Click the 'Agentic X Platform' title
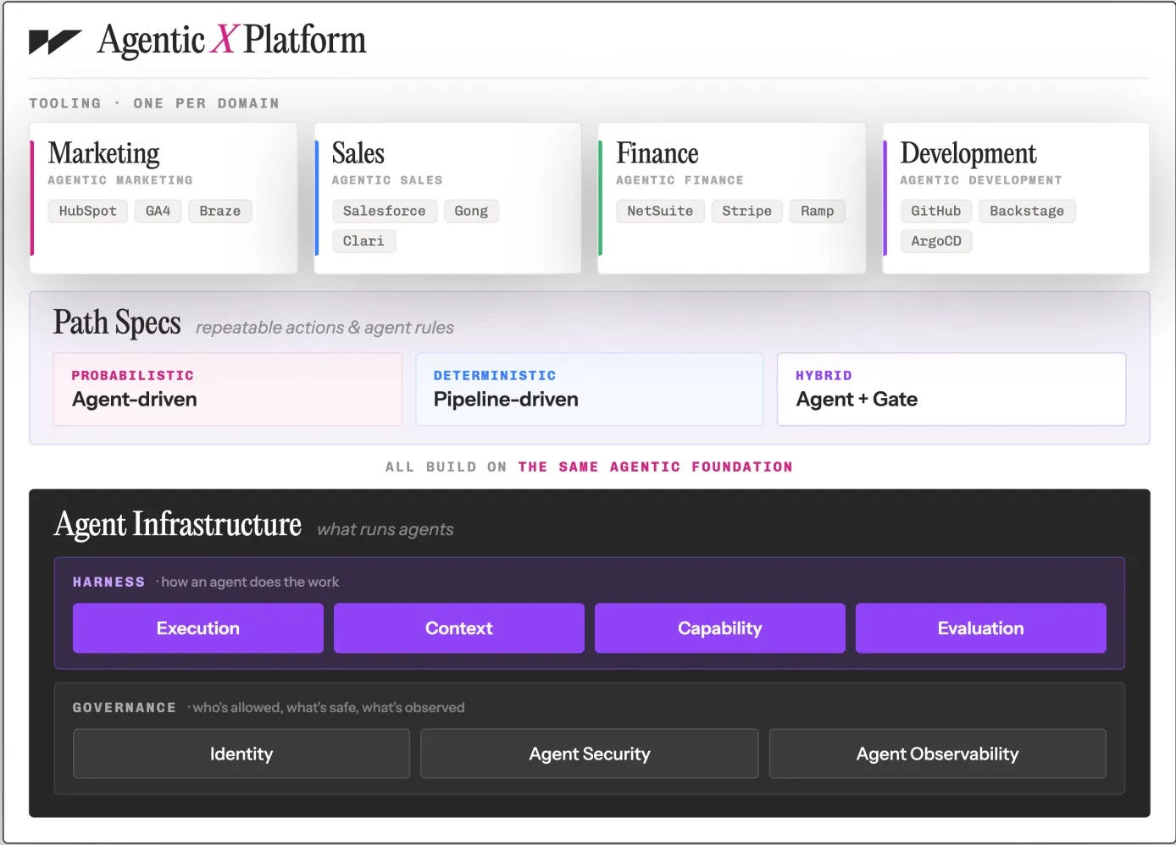Image resolution: width=1176 pixels, height=845 pixels. pyautogui.click(x=231, y=40)
